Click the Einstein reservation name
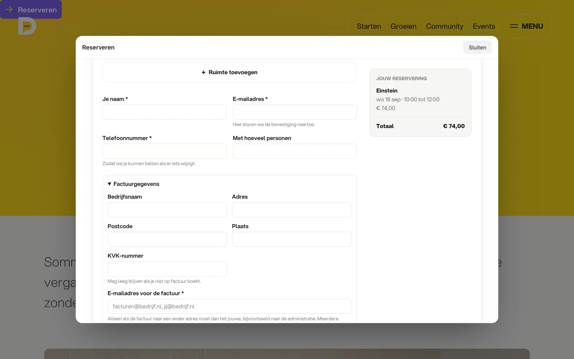This screenshot has width=574, height=359. (387, 90)
